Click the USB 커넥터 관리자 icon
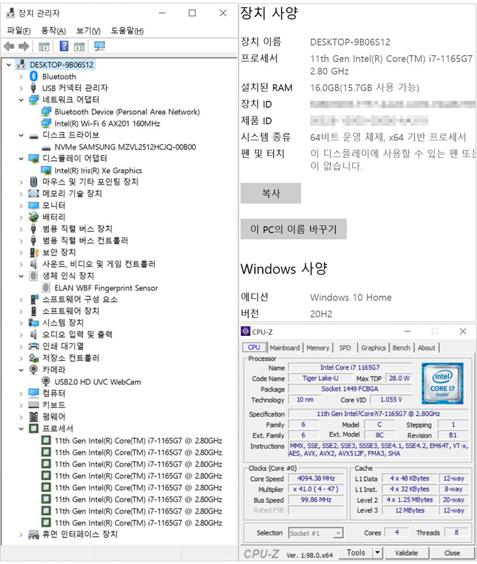The height and width of the screenshot is (564, 477). [x=33, y=88]
